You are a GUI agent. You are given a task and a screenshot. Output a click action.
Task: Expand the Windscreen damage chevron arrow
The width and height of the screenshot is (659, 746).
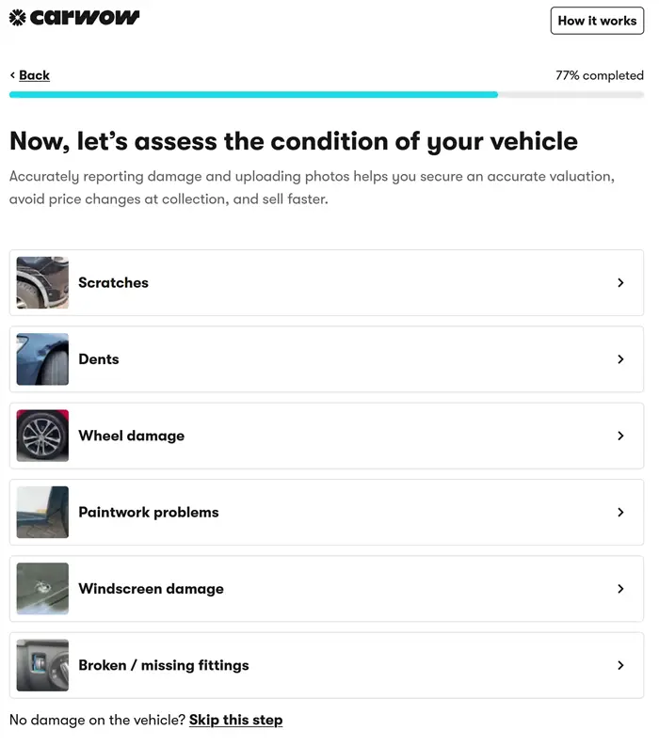tap(620, 589)
